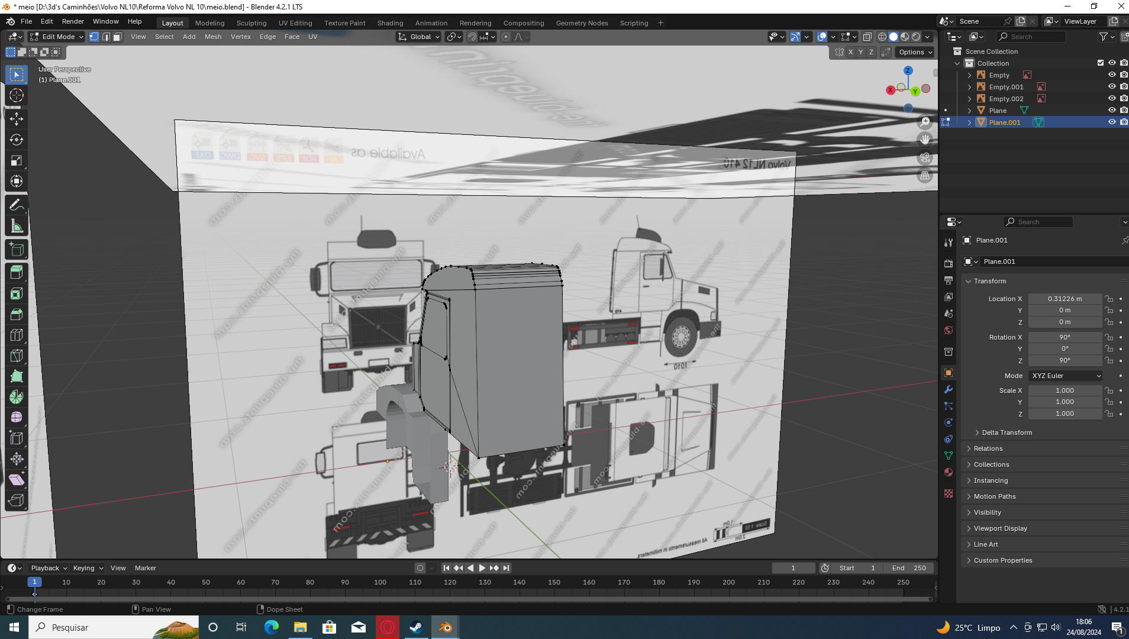Expand the Delta Transform panel
Viewport: 1129px width, 639px height.
coord(1007,433)
